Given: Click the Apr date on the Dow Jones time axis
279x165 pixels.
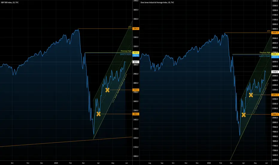Looking at the screenshot, I should point(244,163).
